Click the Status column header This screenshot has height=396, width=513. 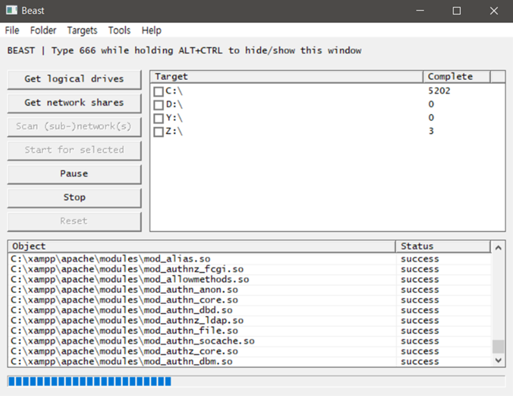coord(443,246)
